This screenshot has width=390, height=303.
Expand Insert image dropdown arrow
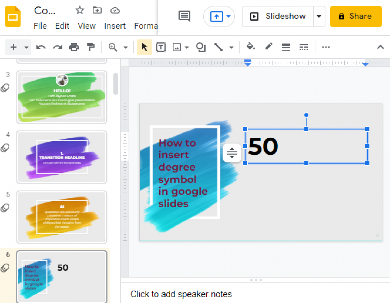(187, 47)
